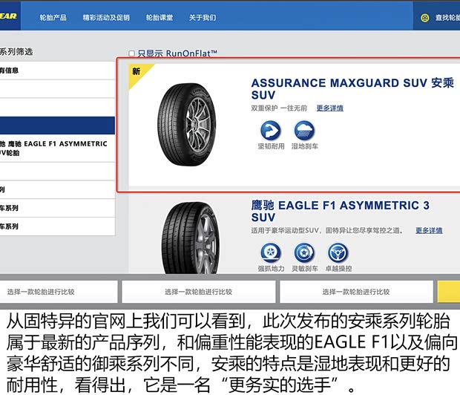
Task: Click the yellow 新 badge on Assurance card
Action: click(137, 72)
